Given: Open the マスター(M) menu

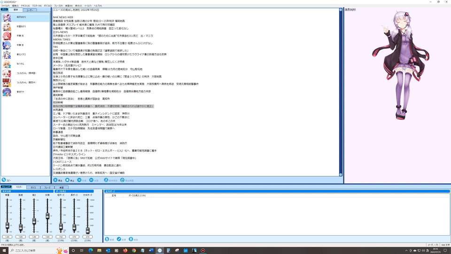Looking at the screenshot, I should (x=37, y=6).
